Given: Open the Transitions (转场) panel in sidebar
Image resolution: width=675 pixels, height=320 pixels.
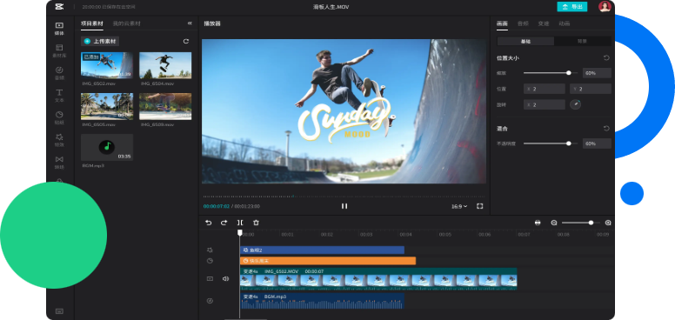Looking at the screenshot, I should coord(59,162).
